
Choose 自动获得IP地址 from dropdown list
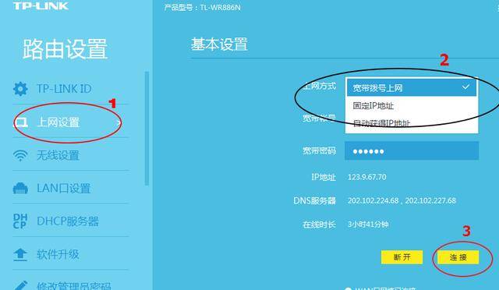tap(412, 123)
